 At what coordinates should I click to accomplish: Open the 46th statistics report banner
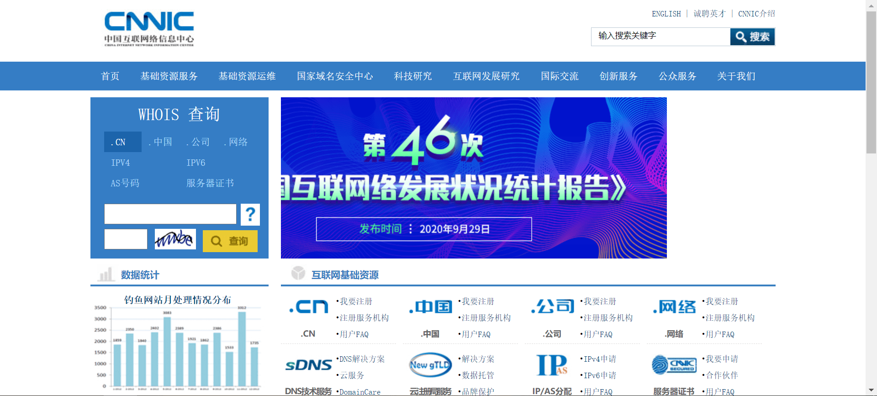click(x=474, y=178)
